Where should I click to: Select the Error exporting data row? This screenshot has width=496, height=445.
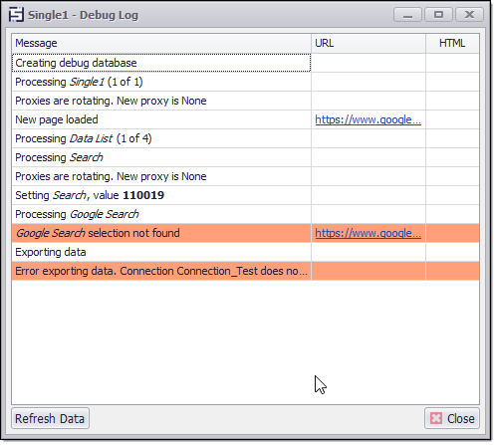245,271
